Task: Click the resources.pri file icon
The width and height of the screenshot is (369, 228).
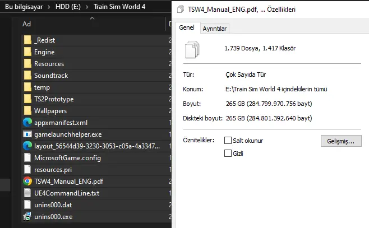Action: [x=27, y=170]
